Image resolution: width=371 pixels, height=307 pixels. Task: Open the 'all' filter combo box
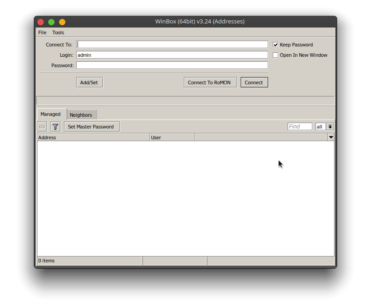[x=320, y=127]
